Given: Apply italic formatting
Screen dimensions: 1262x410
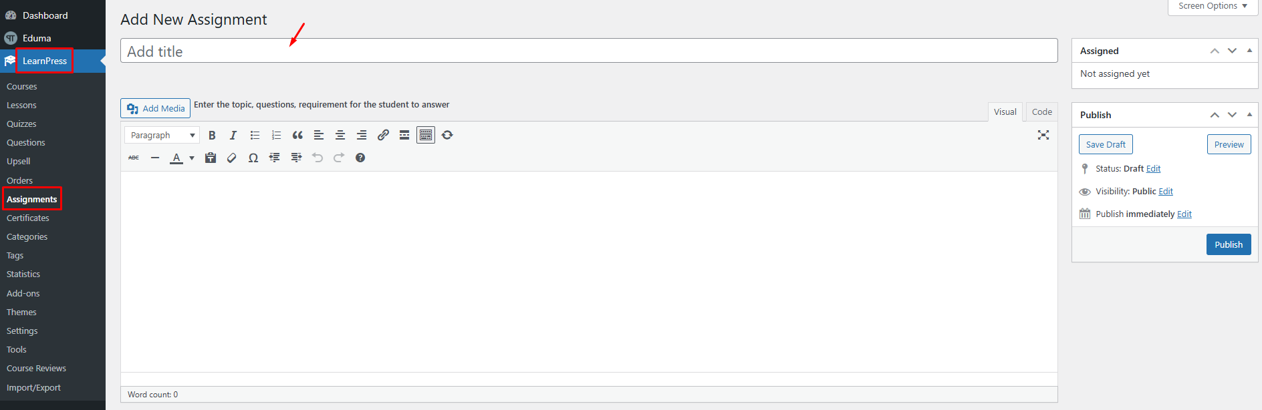Looking at the screenshot, I should coord(233,135).
